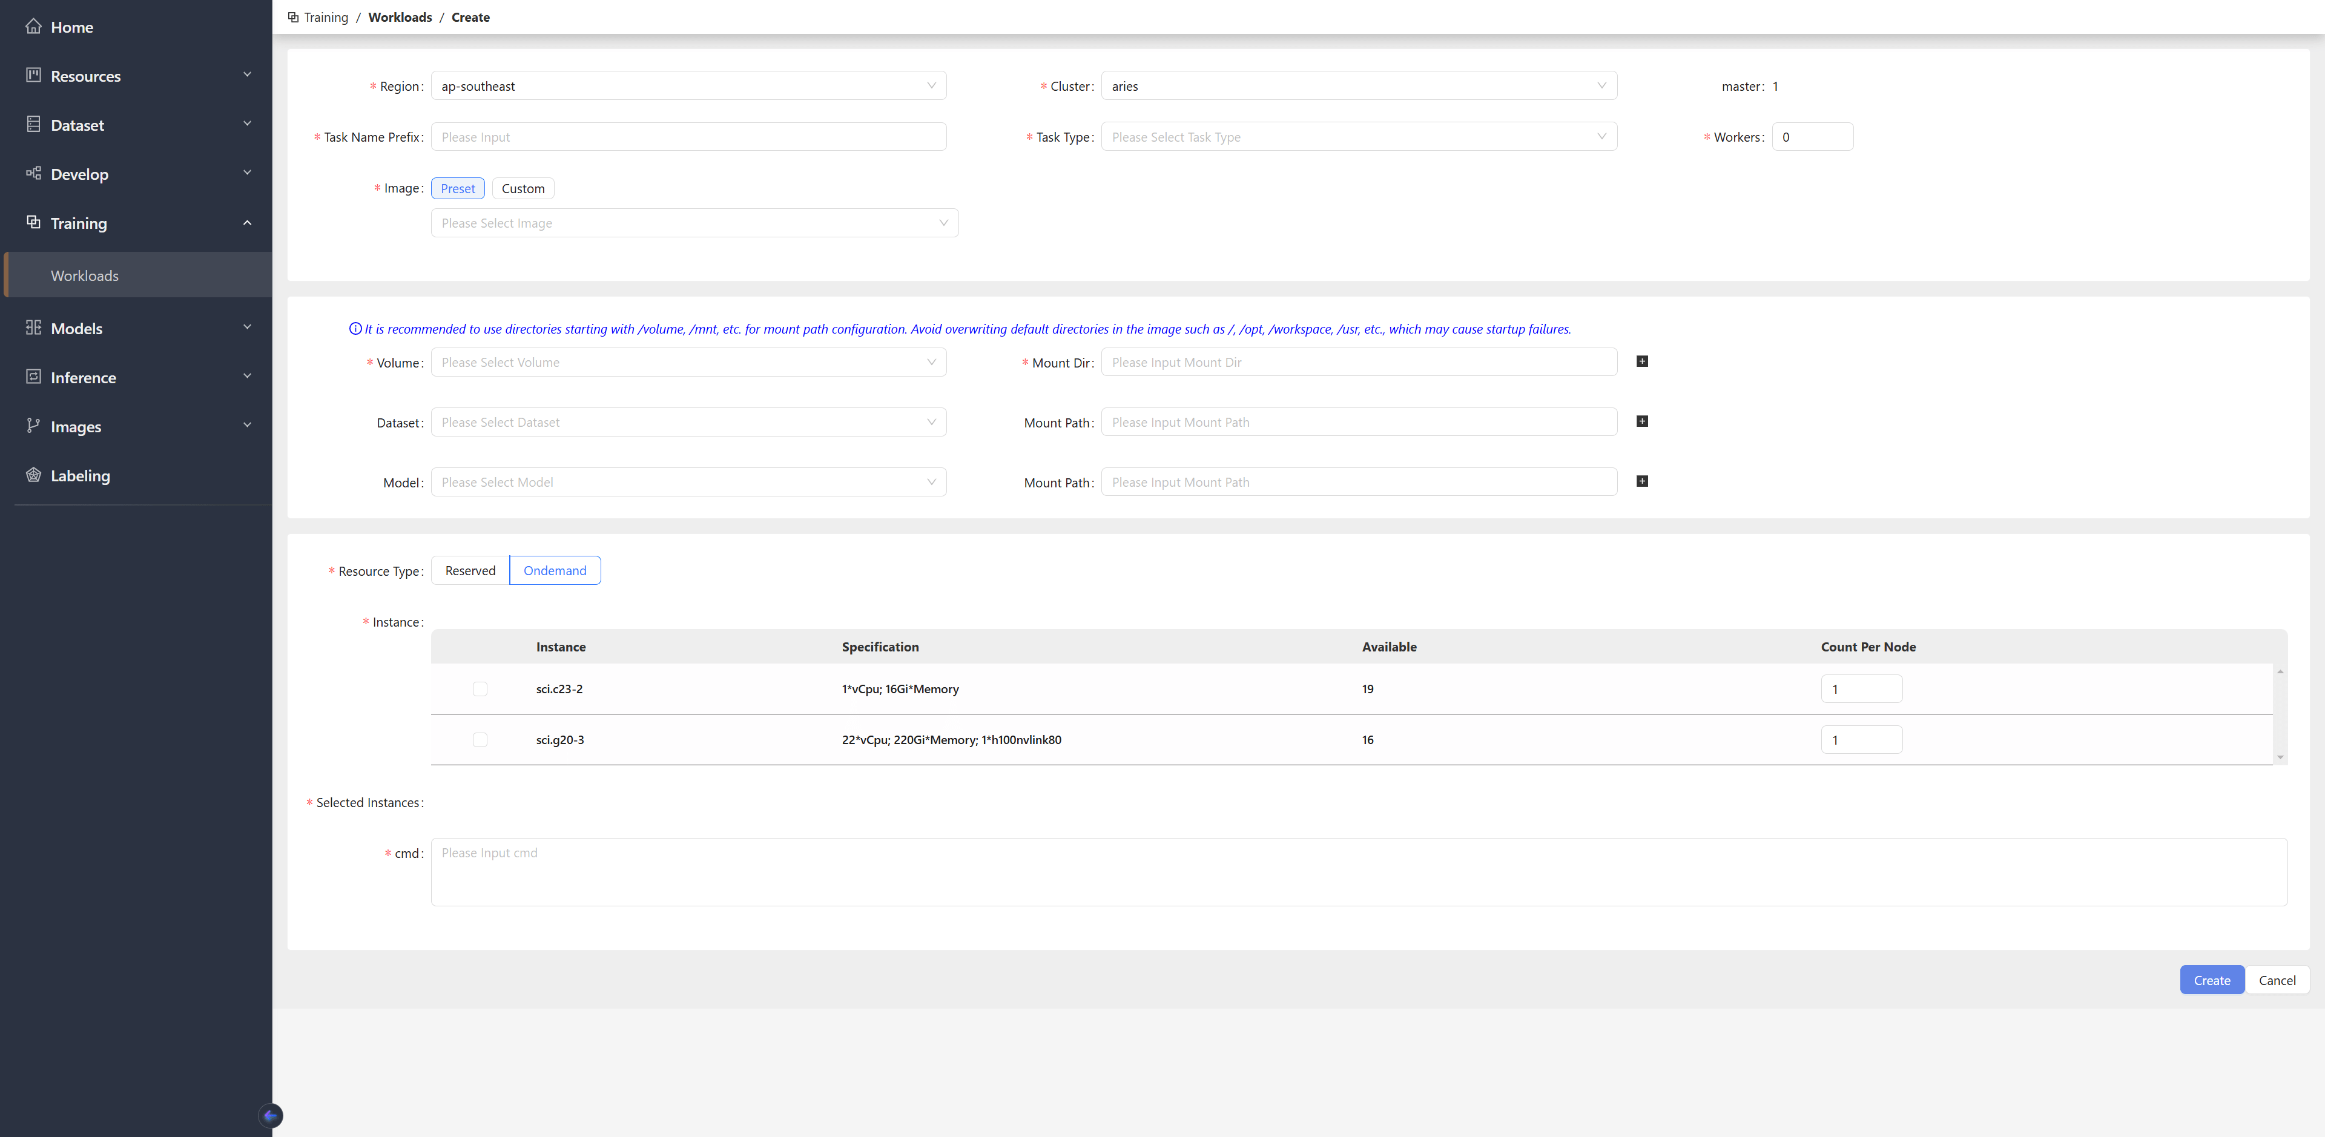
Task: Click specification text '22*vCpu; 220Gi*Memory; 1*h100nvlink80'
Action: [x=951, y=739]
